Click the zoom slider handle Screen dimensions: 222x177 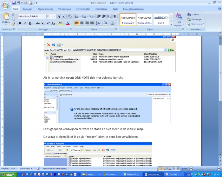click(x=206, y=168)
